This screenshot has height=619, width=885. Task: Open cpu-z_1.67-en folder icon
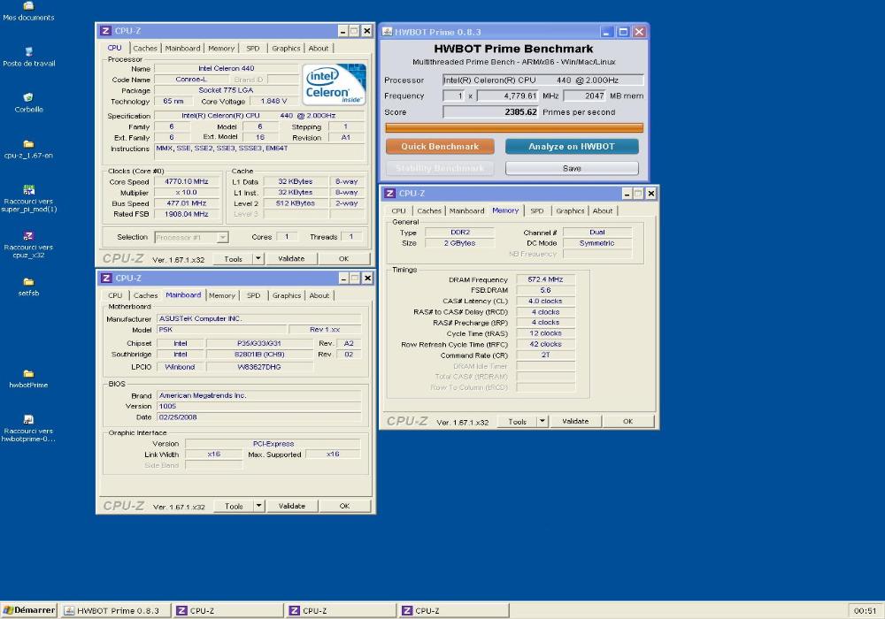coord(28,144)
